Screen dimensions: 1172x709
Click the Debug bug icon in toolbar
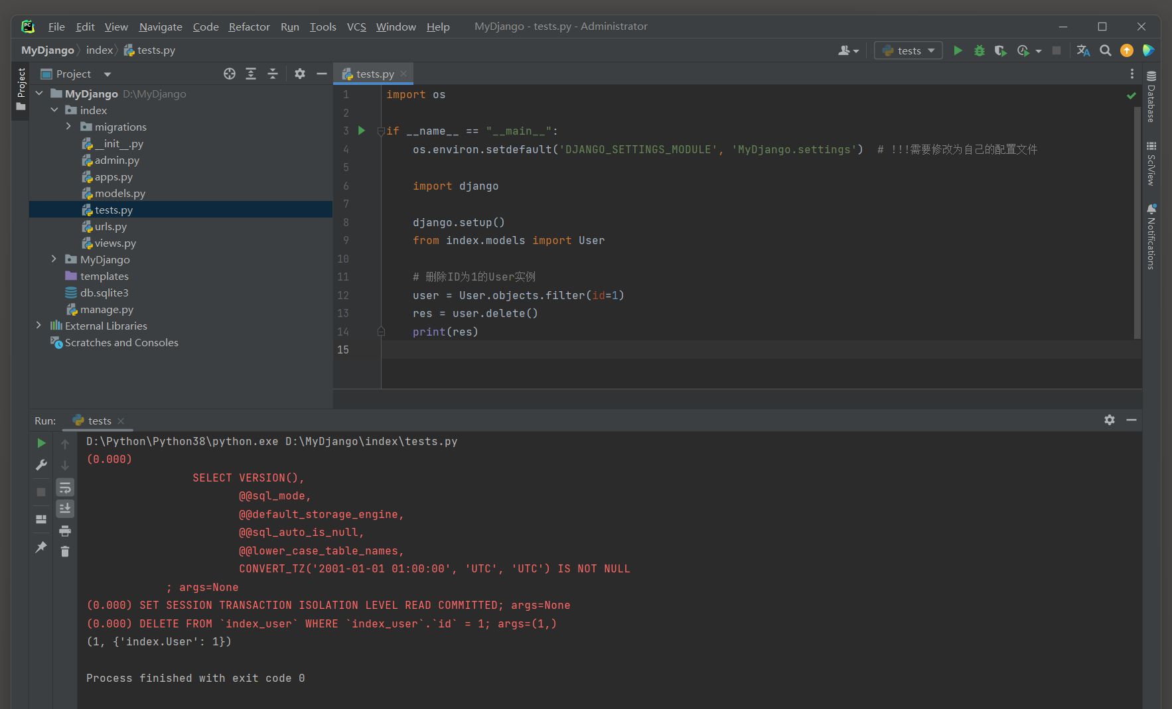tap(979, 50)
